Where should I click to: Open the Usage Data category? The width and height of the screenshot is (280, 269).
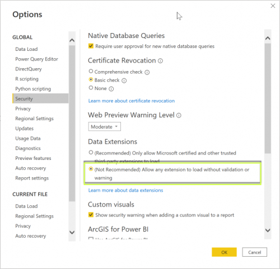click(28, 138)
